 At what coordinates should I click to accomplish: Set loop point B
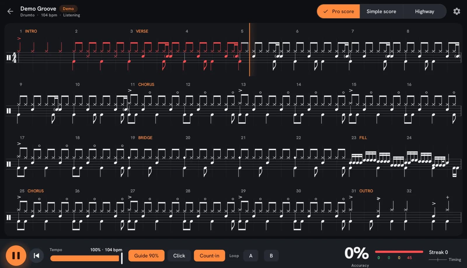click(271, 255)
